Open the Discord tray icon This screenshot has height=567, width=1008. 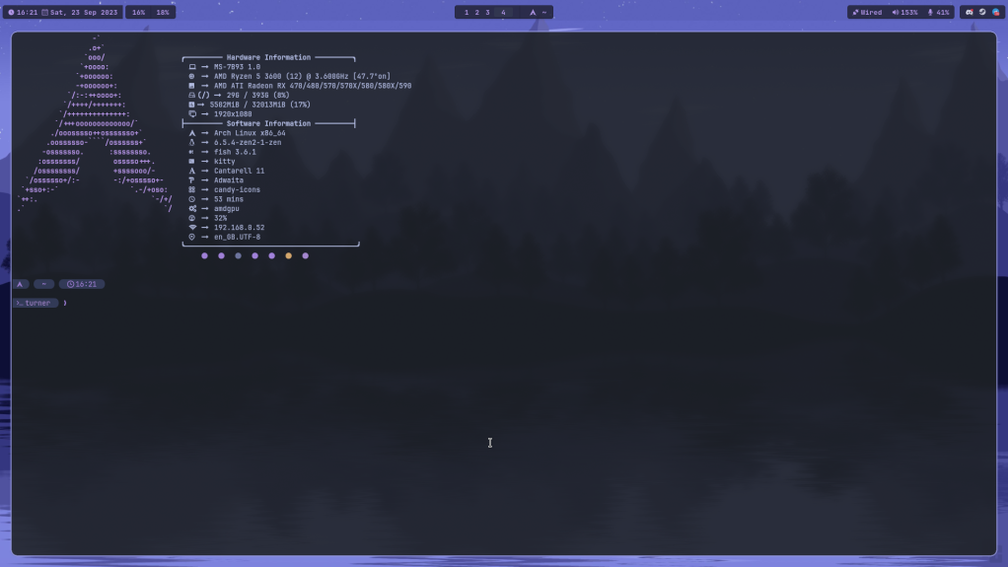tap(970, 12)
